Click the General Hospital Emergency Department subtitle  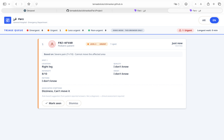[30, 22]
